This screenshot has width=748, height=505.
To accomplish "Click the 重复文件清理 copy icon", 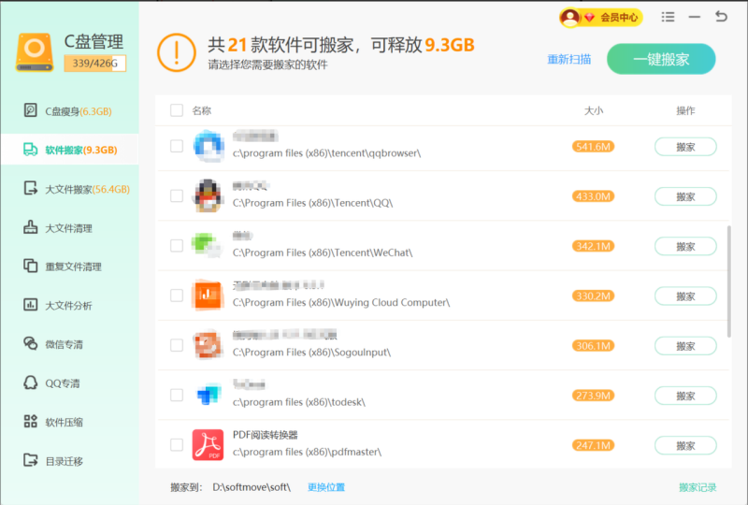I will tap(31, 266).
